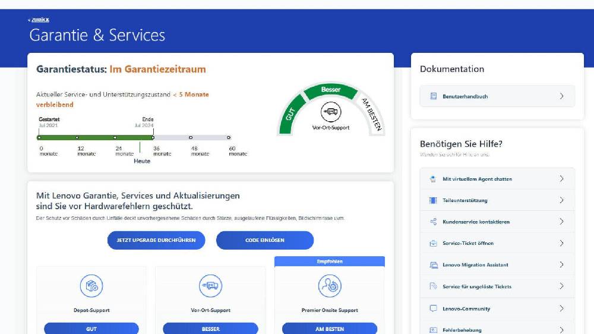Screen dimensions: 594x334
Task: Click the ungelöste Tickets service icon
Action: point(434,286)
